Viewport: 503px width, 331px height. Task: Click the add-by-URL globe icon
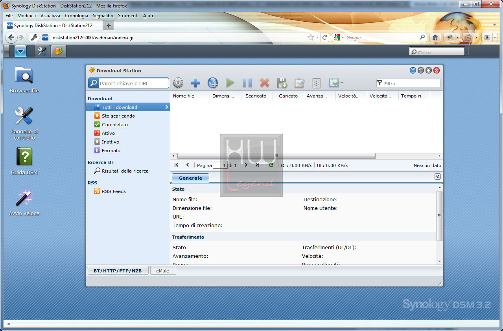click(213, 83)
